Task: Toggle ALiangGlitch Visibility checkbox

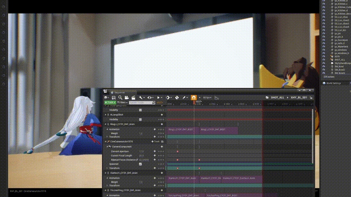Action: tap(140, 119)
